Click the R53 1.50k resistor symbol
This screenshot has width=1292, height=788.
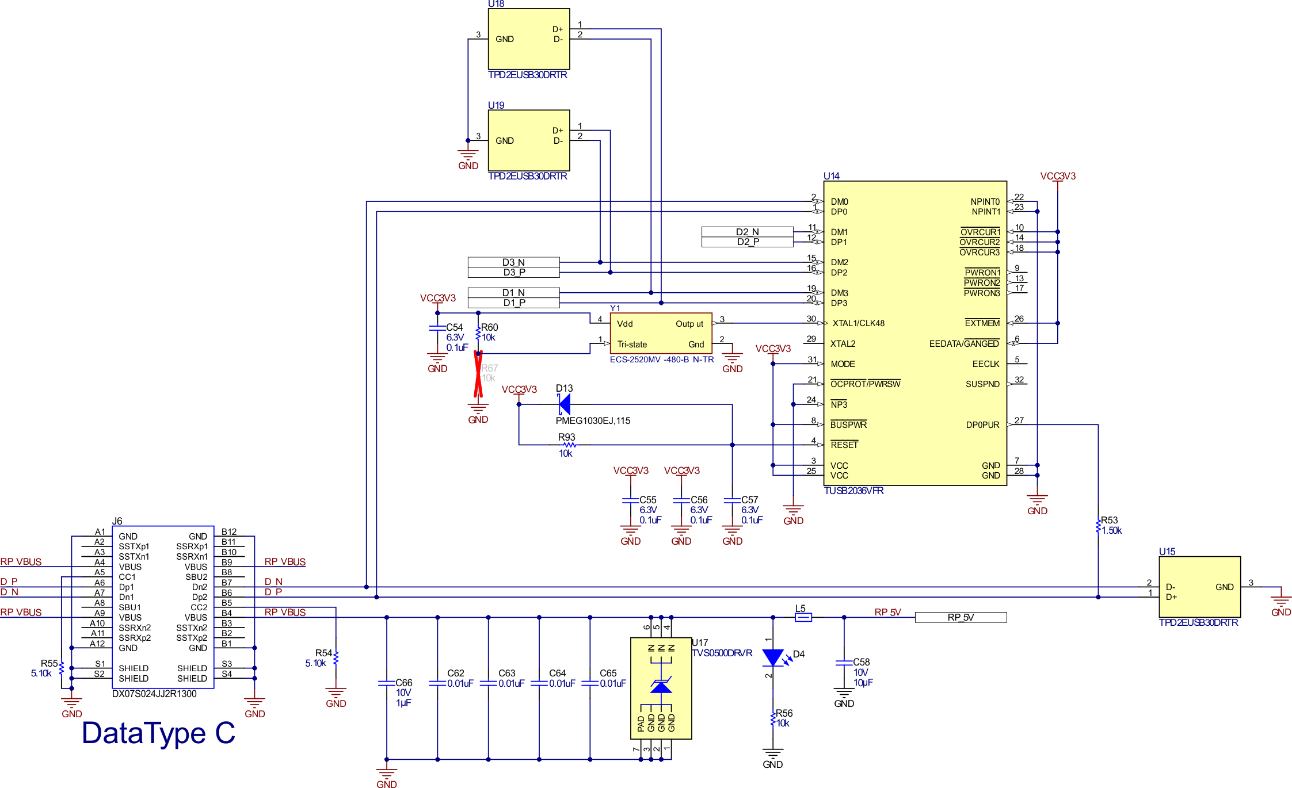(x=1098, y=526)
